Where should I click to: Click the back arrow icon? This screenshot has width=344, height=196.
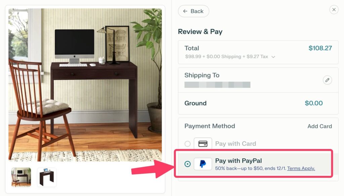[x=185, y=11]
